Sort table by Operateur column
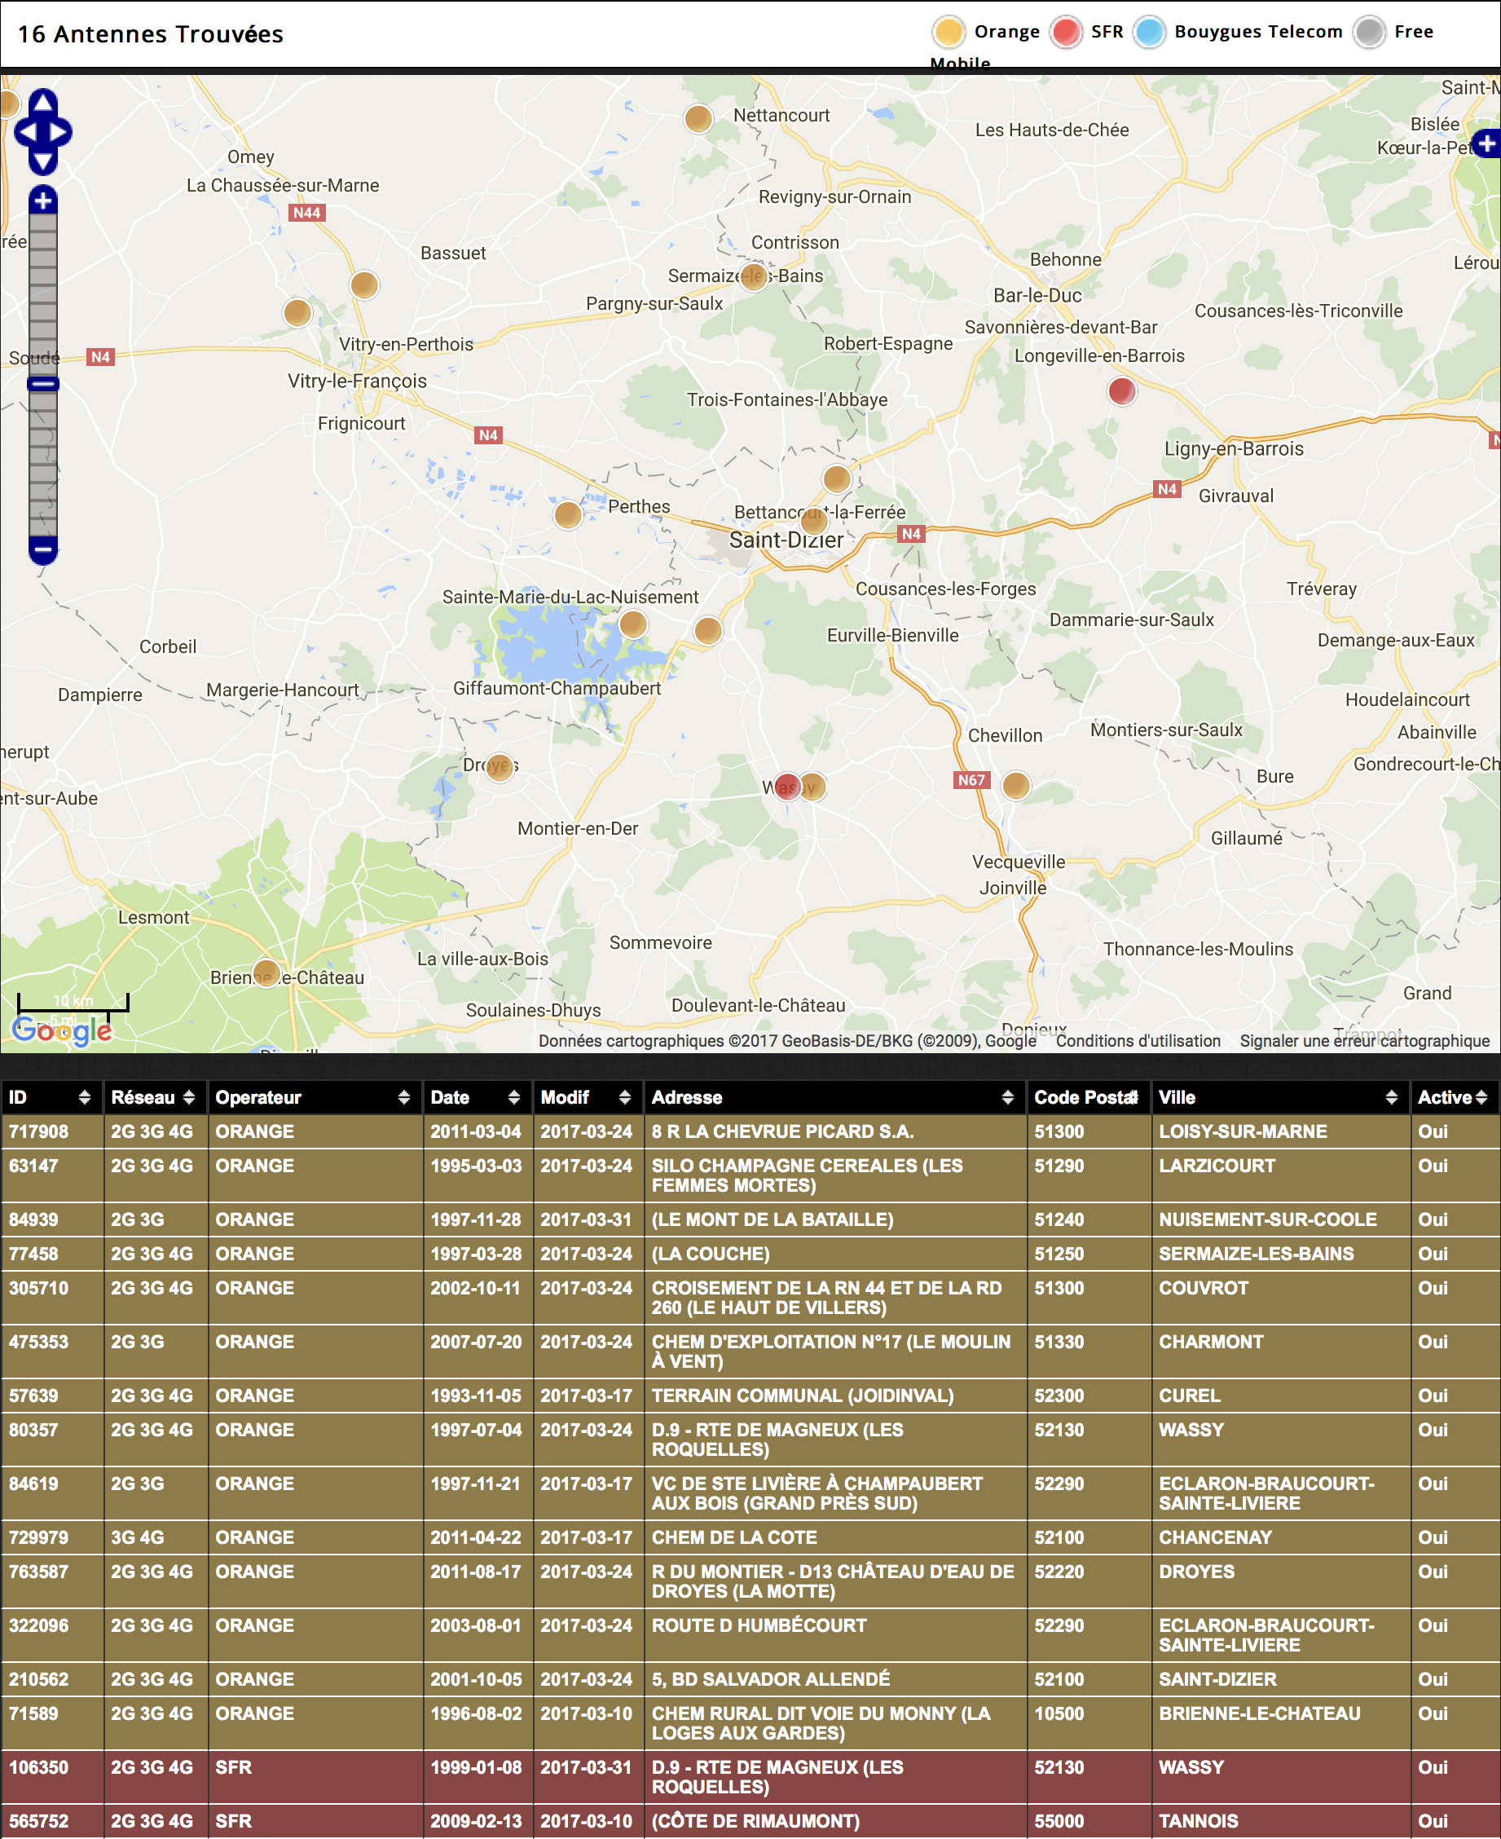 315,1097
